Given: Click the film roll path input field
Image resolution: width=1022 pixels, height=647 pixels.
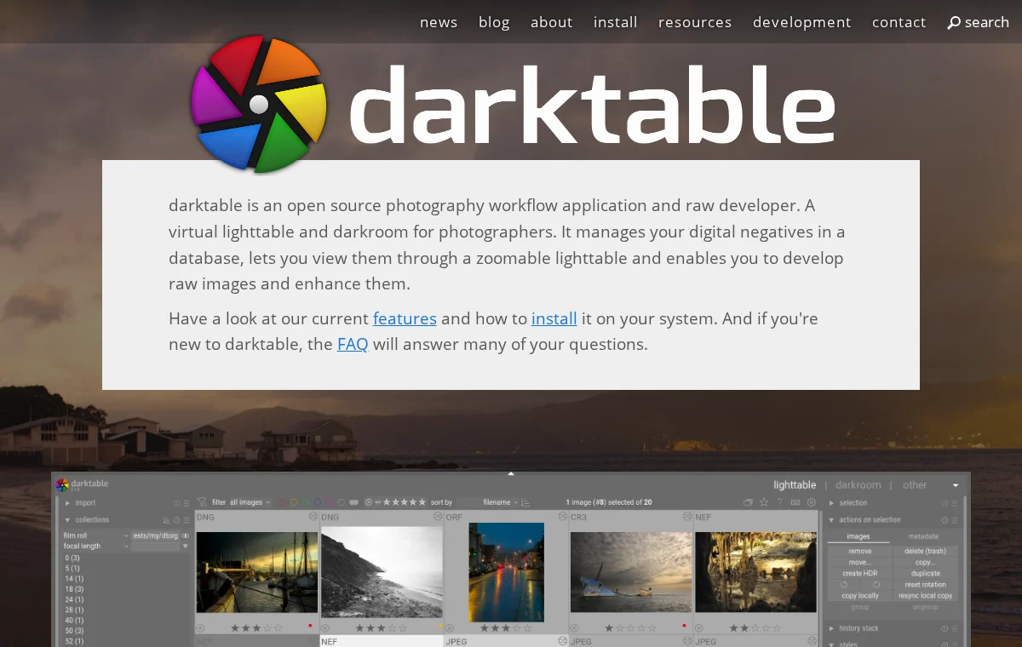Looking at the screenshot, I should tap(155, 535).
